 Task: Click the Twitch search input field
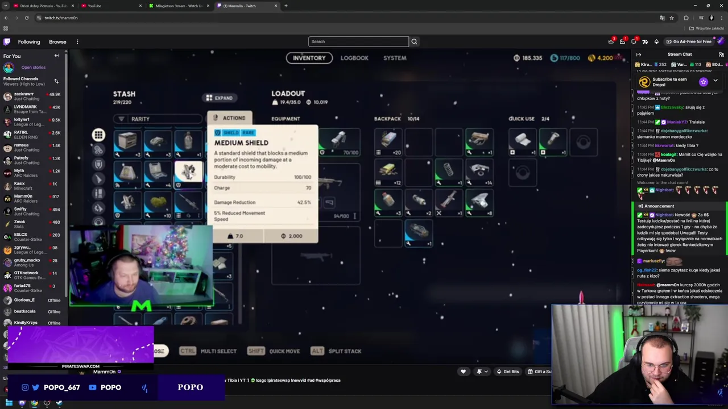click(x=358, y=41)
